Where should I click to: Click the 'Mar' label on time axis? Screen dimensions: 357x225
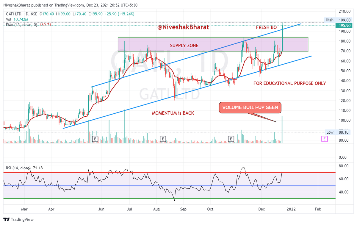pos(25,209)
